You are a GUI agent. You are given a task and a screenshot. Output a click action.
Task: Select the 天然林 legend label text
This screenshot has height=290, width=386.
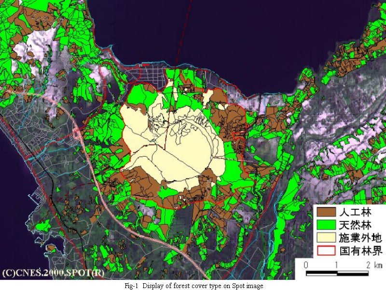click(x=355, y=225)
